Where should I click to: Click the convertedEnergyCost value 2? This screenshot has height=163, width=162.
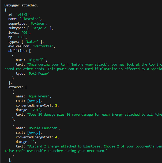coord(56,105)
